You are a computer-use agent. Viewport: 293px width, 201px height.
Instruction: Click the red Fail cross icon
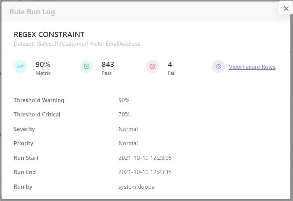pyautogui.click(x=152, y=67)
